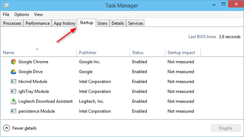Click Enabled status for Google Drive
244x137 pixels.
click(x=140, y=72)
